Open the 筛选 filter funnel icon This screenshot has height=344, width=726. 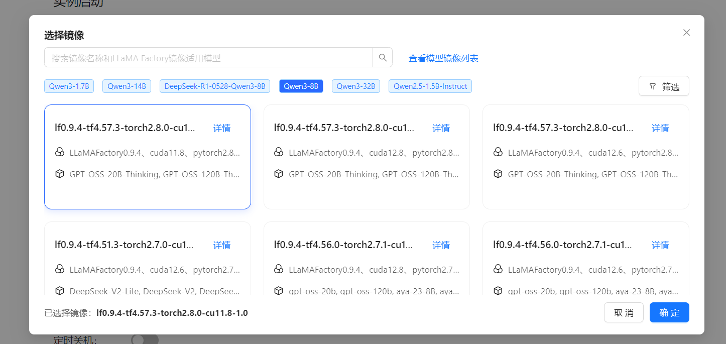click(652, 86)
